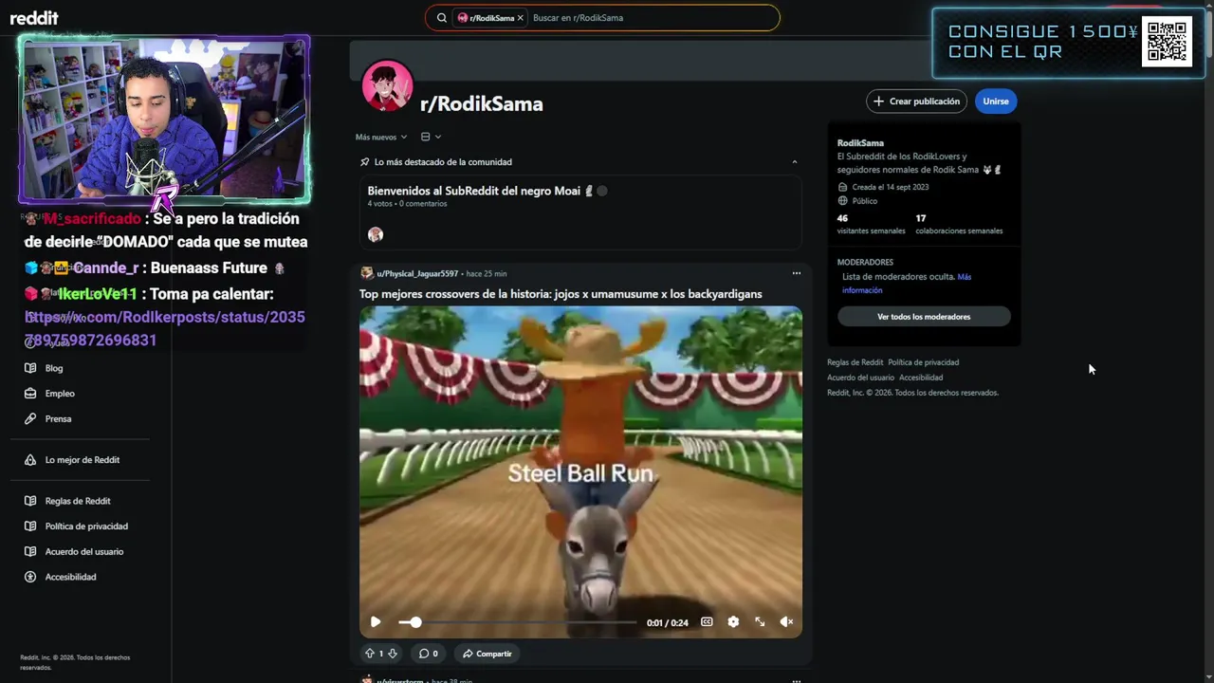The height and width of the screenshot is (683, 1214).
Task: Open the view layout dropdown
Action: [x=431, y=137]
